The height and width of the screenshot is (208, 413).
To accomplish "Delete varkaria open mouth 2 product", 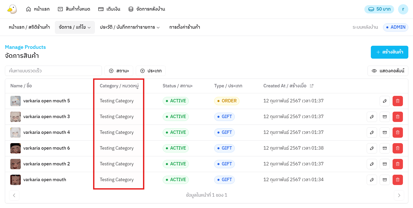I will 397,164.
